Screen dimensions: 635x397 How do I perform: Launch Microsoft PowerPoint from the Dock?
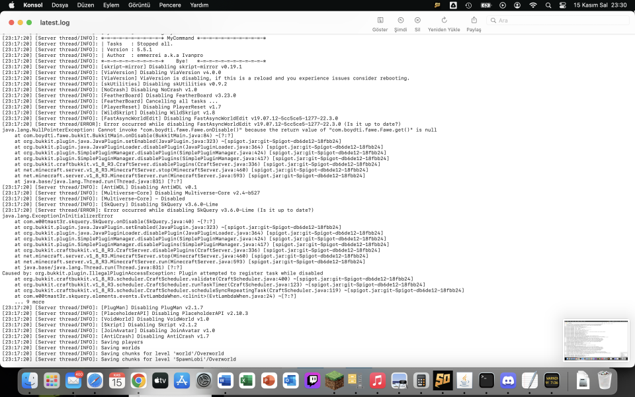269,381
